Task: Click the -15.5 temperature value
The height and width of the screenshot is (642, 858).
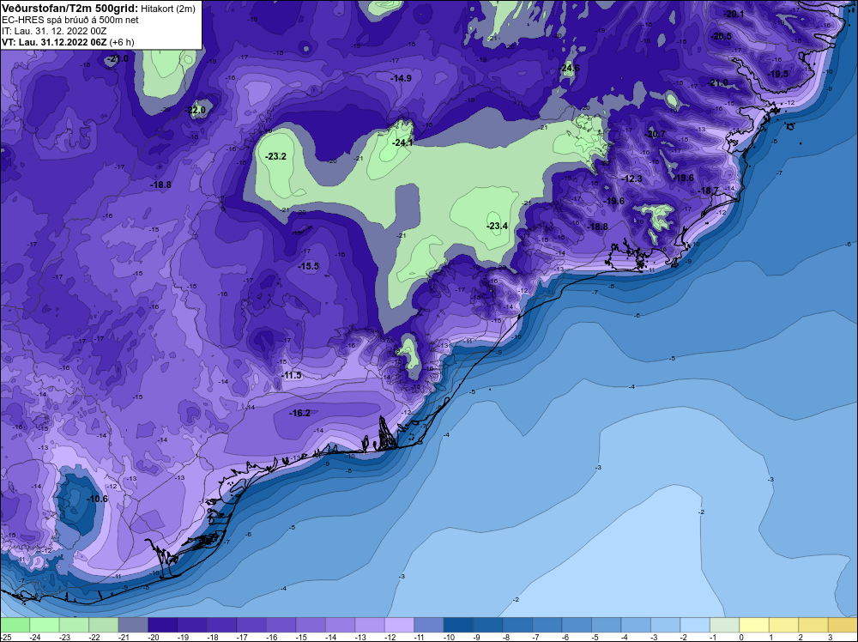Action: coord(308,267)
